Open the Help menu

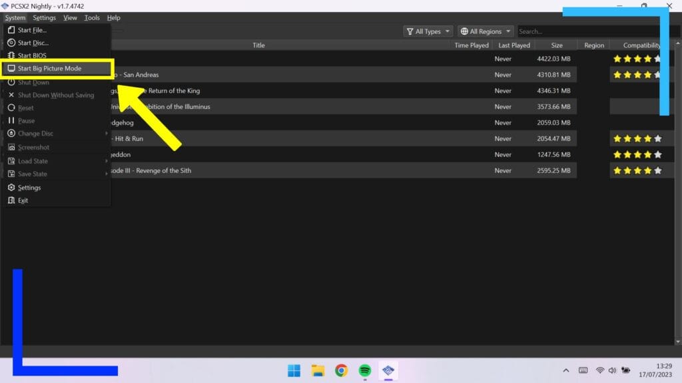pos(114,18)
